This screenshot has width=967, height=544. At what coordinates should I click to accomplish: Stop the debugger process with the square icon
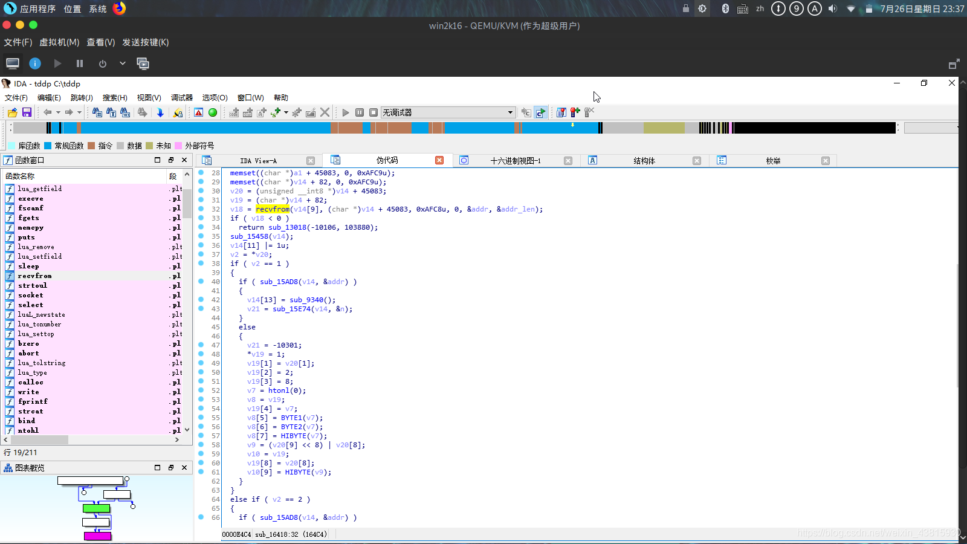(x=374, y=112)
